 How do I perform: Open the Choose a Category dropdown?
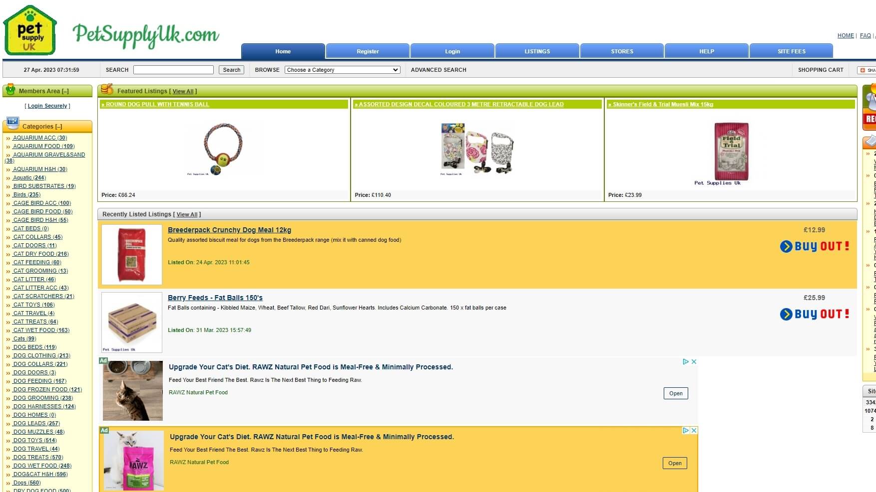coord(342,70)
